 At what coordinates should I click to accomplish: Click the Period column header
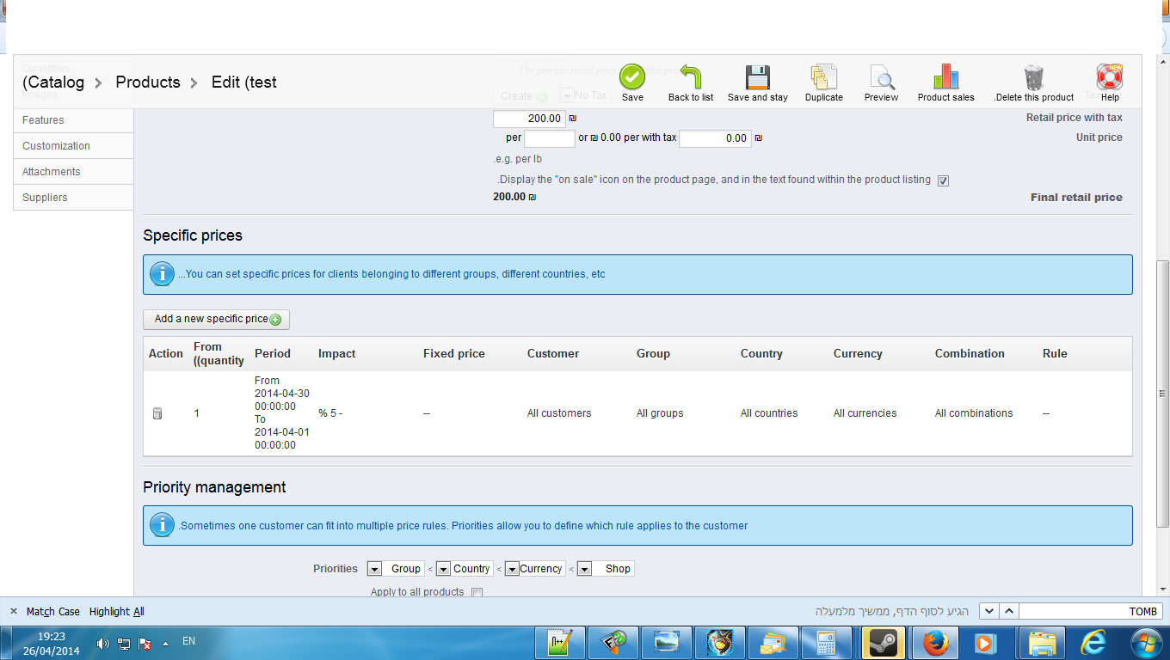pos(273,354)
